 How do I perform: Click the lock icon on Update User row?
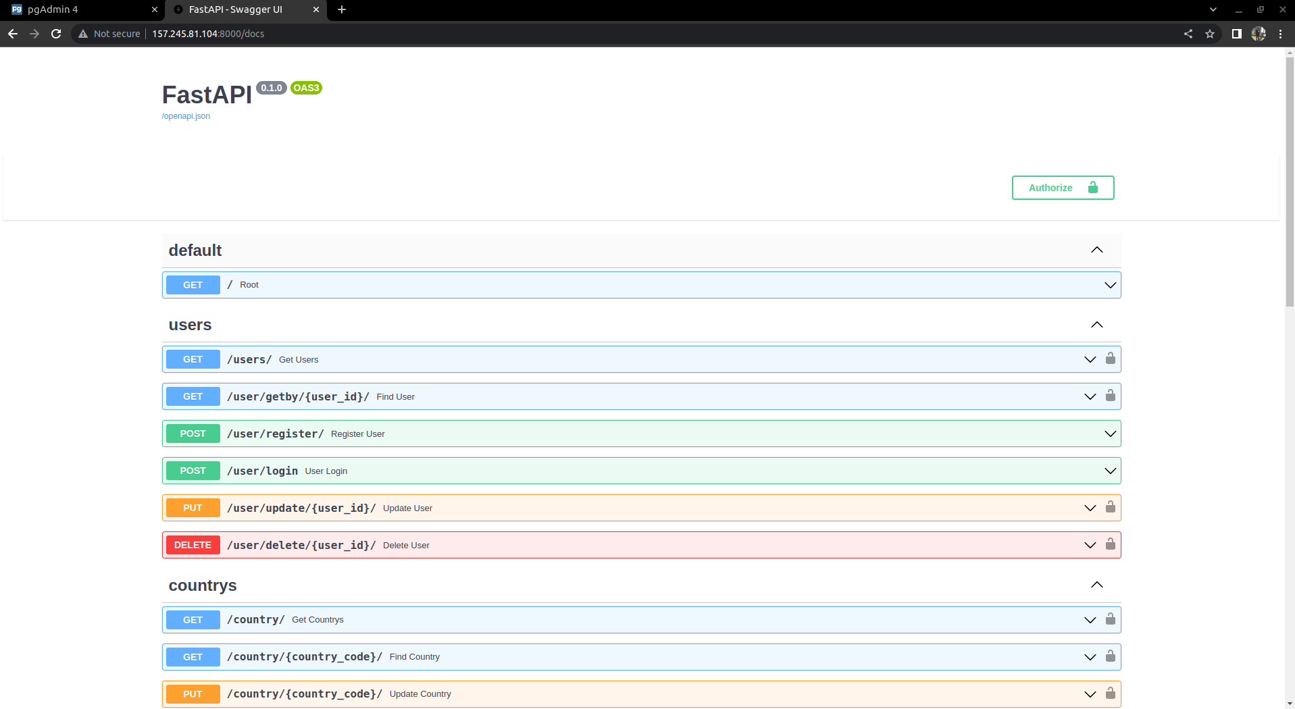[x=1110, y=507]
